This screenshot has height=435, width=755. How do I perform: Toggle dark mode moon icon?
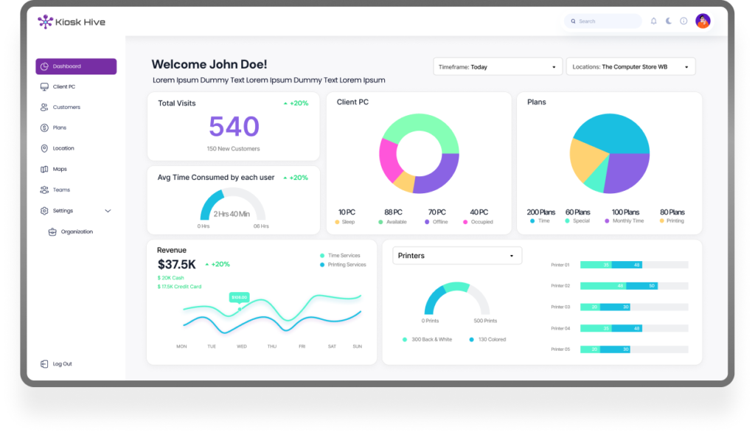(x=669, y=21)
